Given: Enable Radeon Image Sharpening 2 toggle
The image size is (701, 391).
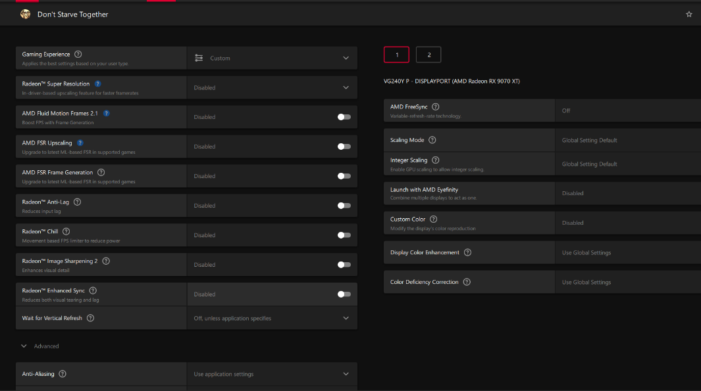Looking at the screenshot, I should tap(344, 265).
